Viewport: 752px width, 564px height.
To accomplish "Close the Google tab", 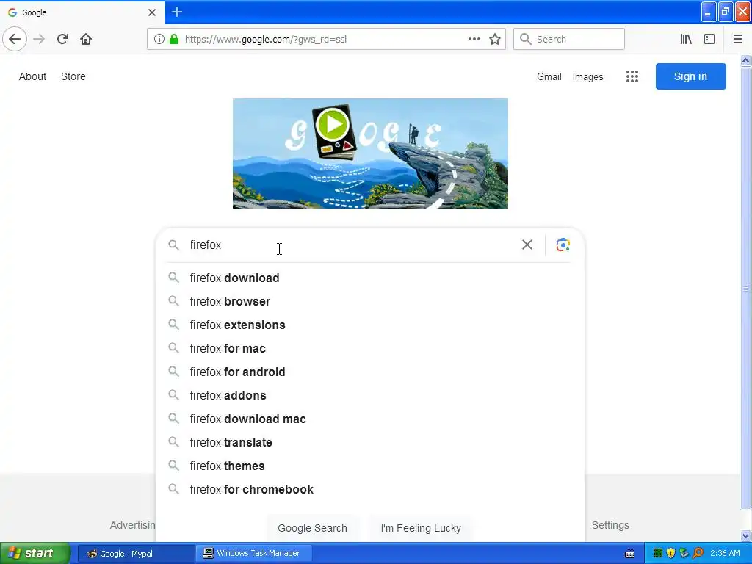I will click(x=151, y=12).
